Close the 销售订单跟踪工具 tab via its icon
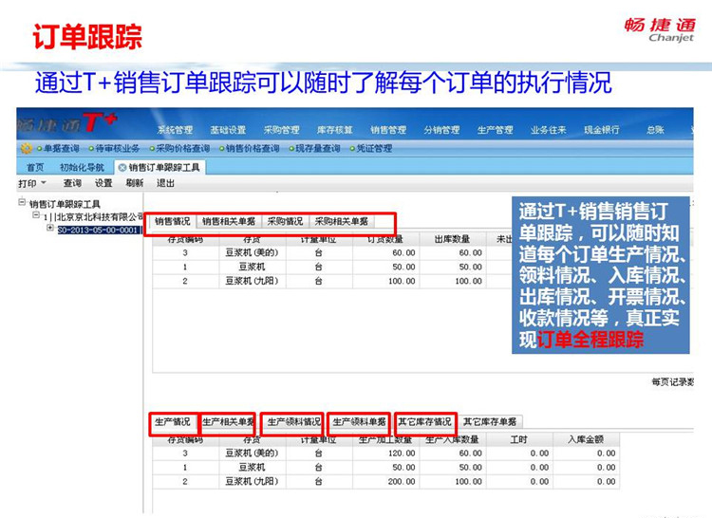 point(122,167)
